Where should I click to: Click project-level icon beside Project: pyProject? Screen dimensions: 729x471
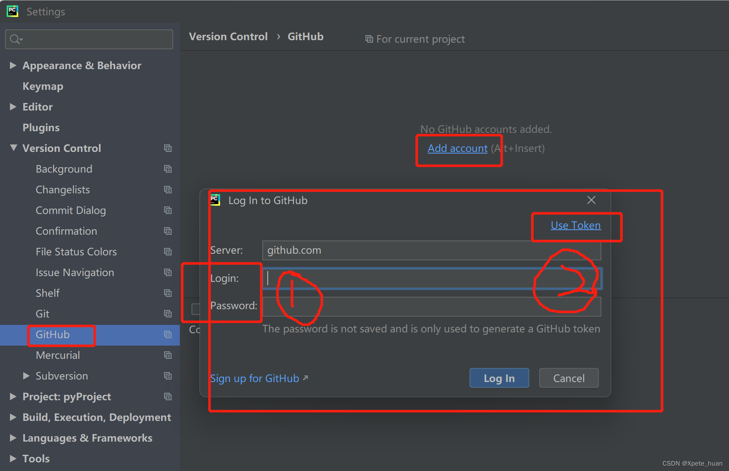[x=168, y=397]
